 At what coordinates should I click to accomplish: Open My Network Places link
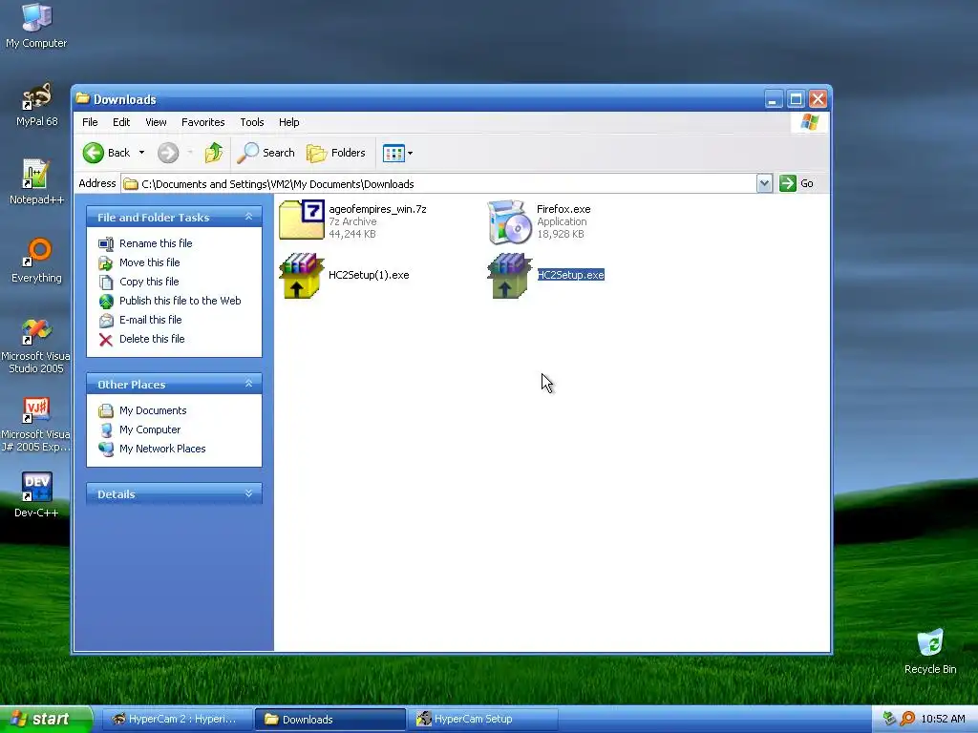[162, 449]
